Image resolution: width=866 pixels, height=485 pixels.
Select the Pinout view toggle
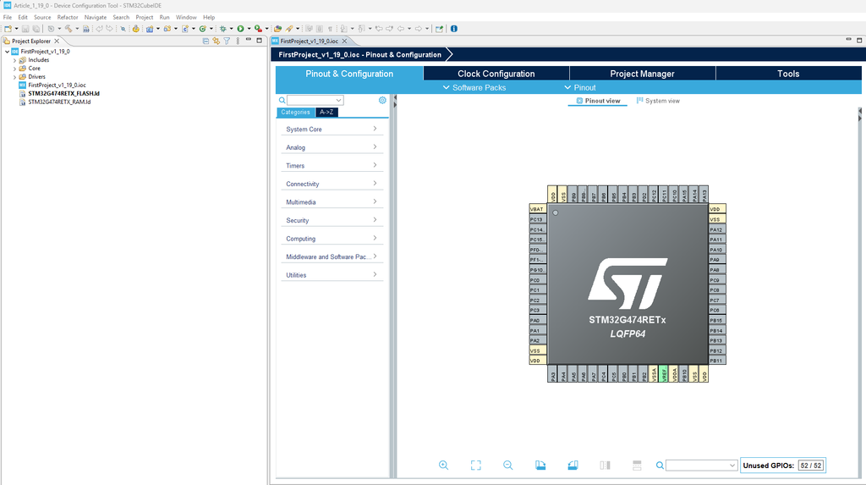click(598, 101)
